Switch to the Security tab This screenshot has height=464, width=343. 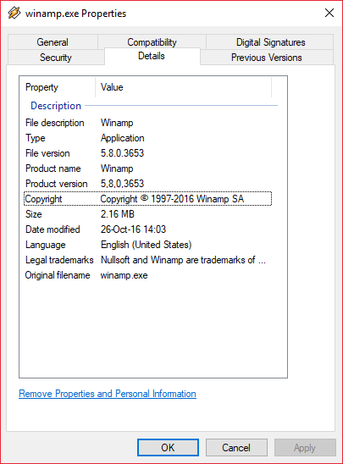point(56,57)
